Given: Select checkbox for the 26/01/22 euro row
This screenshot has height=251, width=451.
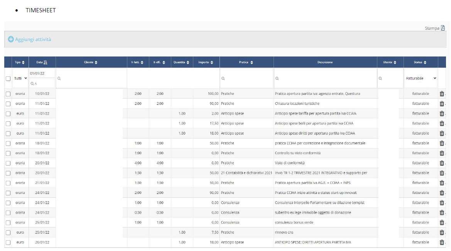Looking at the screenshot, I should click(x=8, y=243).
